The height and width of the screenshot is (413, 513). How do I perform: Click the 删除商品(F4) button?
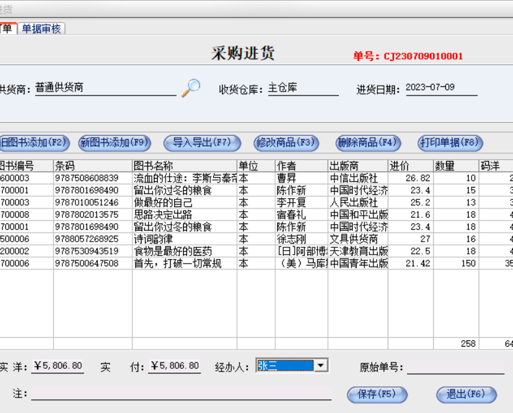click(368, 143)
